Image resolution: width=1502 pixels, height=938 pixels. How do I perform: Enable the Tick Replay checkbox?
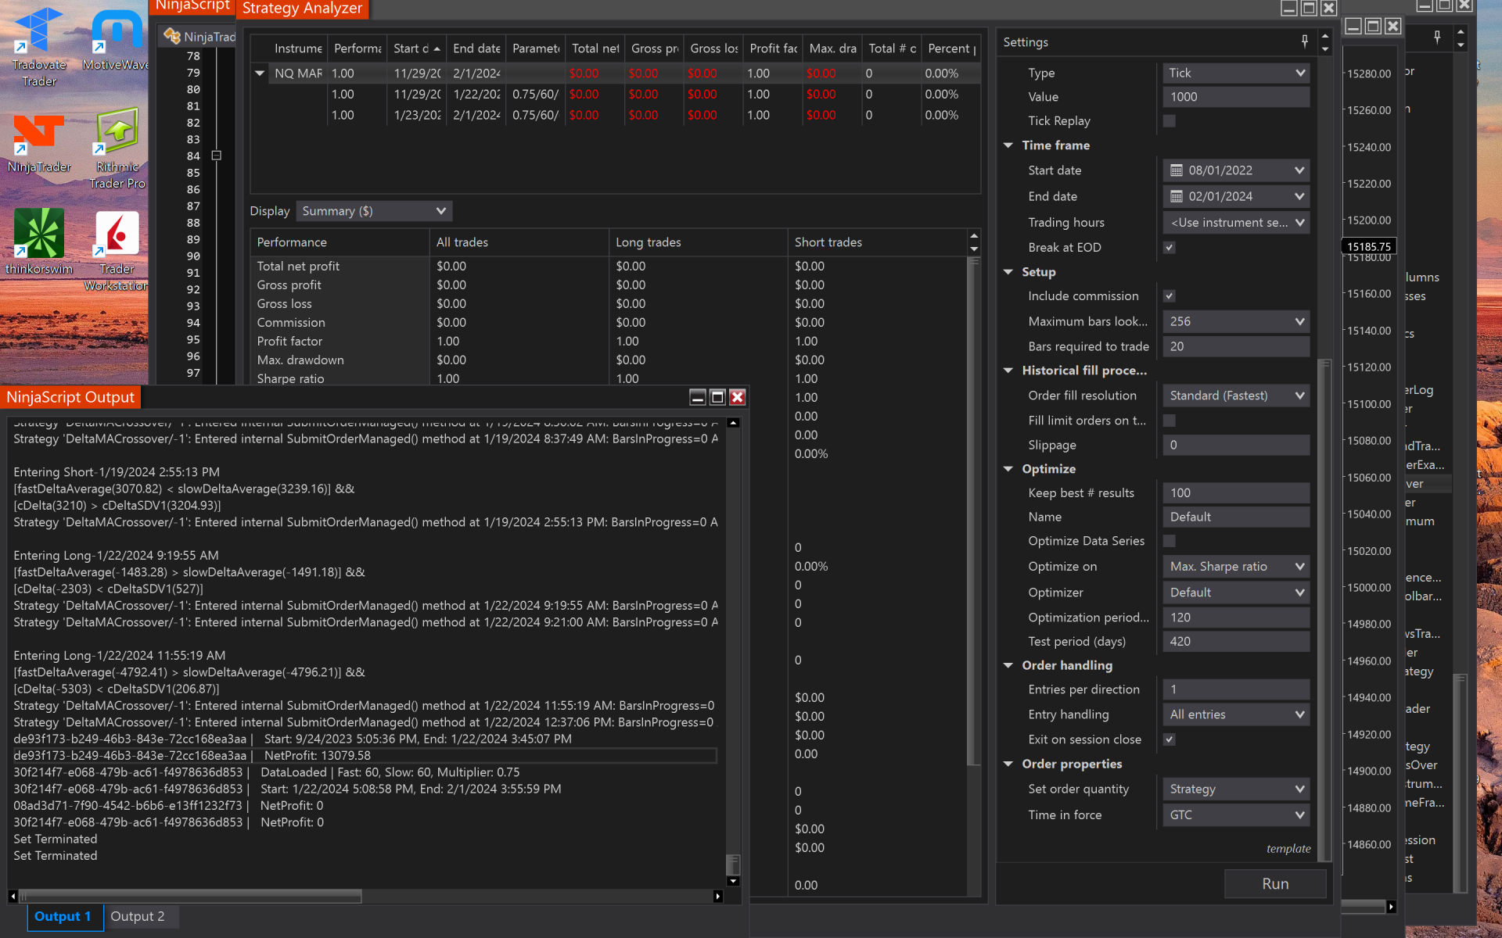tap(1169, 121)
